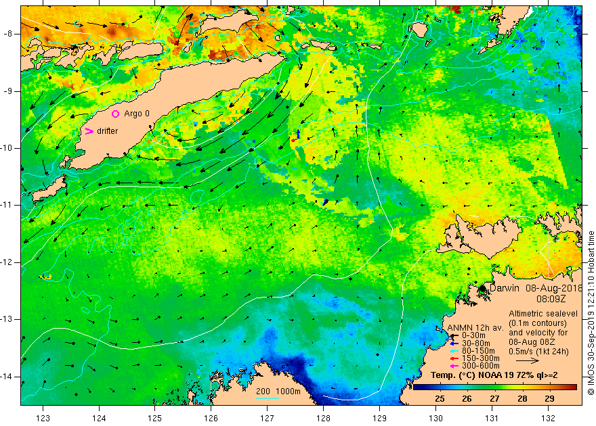Click the '-14' latitude axis label
The height and width of the screenshot is (426, 596).
[6, 377]
